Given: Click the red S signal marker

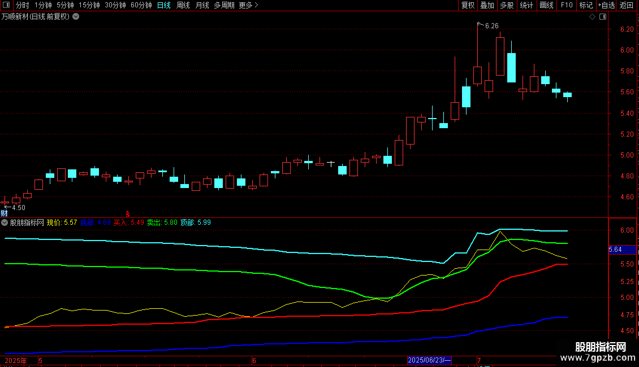Looking at the screenshot, I should (x=128, y=214).
